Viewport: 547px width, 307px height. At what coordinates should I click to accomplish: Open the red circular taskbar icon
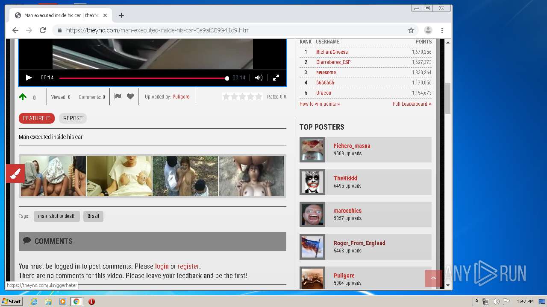pyautogui.click(x=91, y=301)
